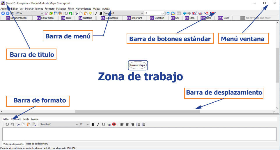This screenshot has width=280, height=150.
Task: Switch to Vista de código HTML tab
Action: [36, 144]
